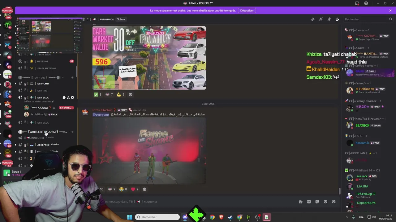Create invite for active DEV SALA channel
Viewport: 396px width, 222px height.
point(68,97)
